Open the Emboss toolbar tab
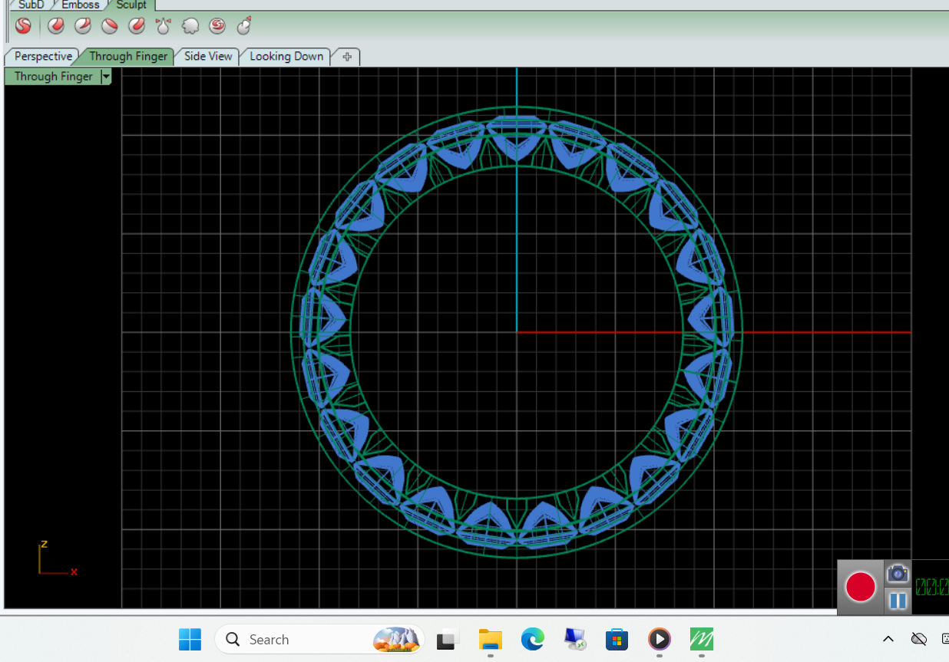Image resolution: width=949 pixels, height=662 pixels. [x=81, y=5]
